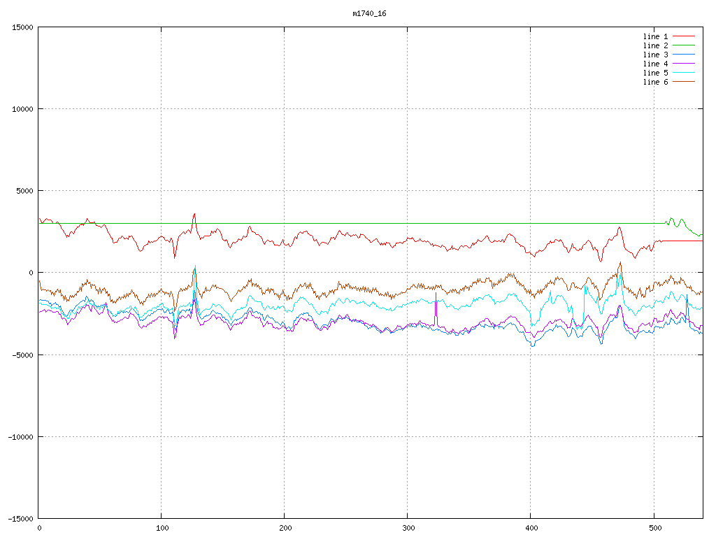The height and width of the screenshot is (537, 716).
Task: Click the 5000 y-axis tick label
Action: [x=24, y=191]
